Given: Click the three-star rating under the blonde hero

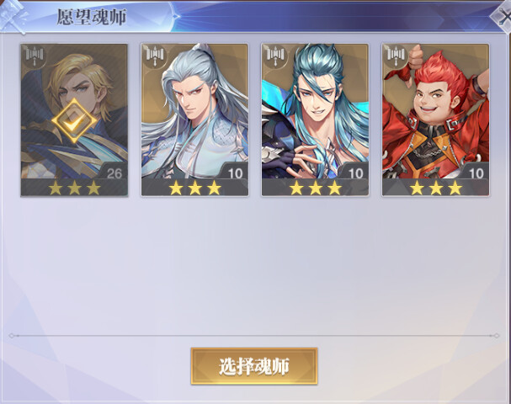Looking at the screenshot, I should pyautogui.click(x=74, y=188).
